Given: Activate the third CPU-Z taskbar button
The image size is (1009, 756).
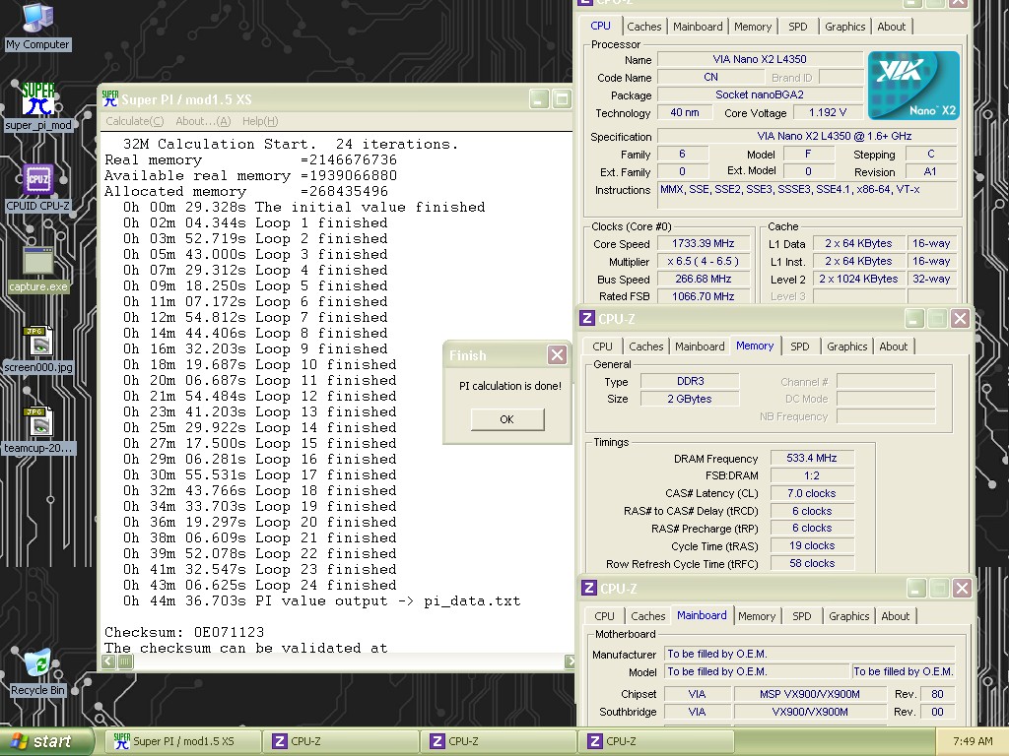Looking at the screenshot, I should (x=656, y=741).
